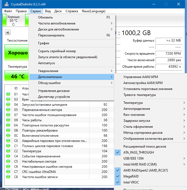
Task: Select drive C: Хорошо 30 °C tab
Action: pos(13,20)
